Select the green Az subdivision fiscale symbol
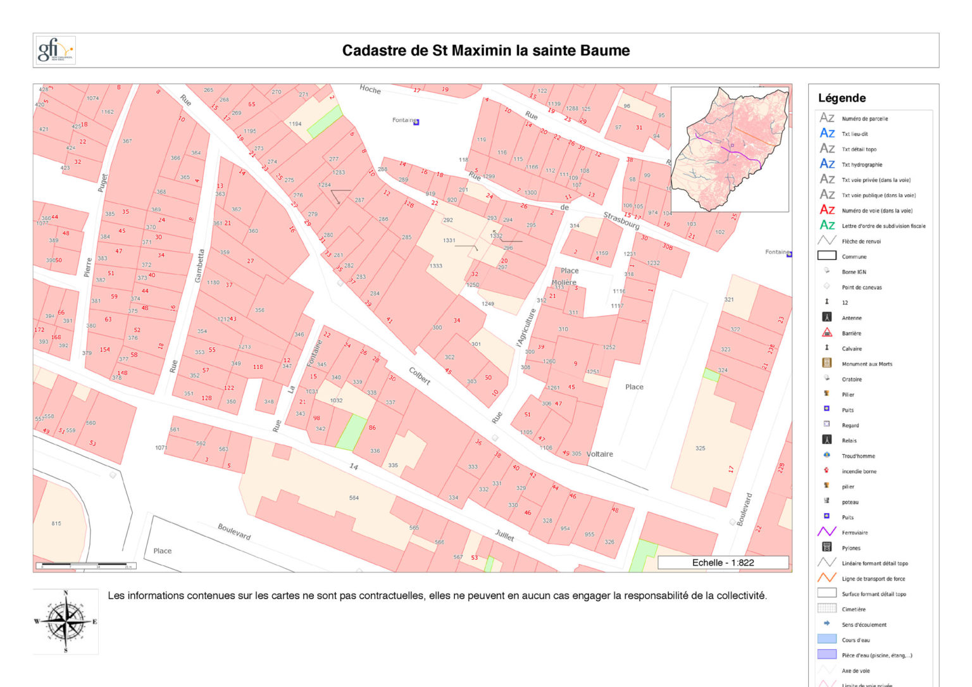This screenshot has height=687, width=972. (827, 225)
